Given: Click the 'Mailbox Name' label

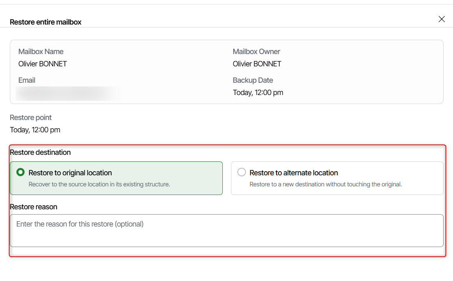Looking at the screenshot, I should tap(41, 51).
